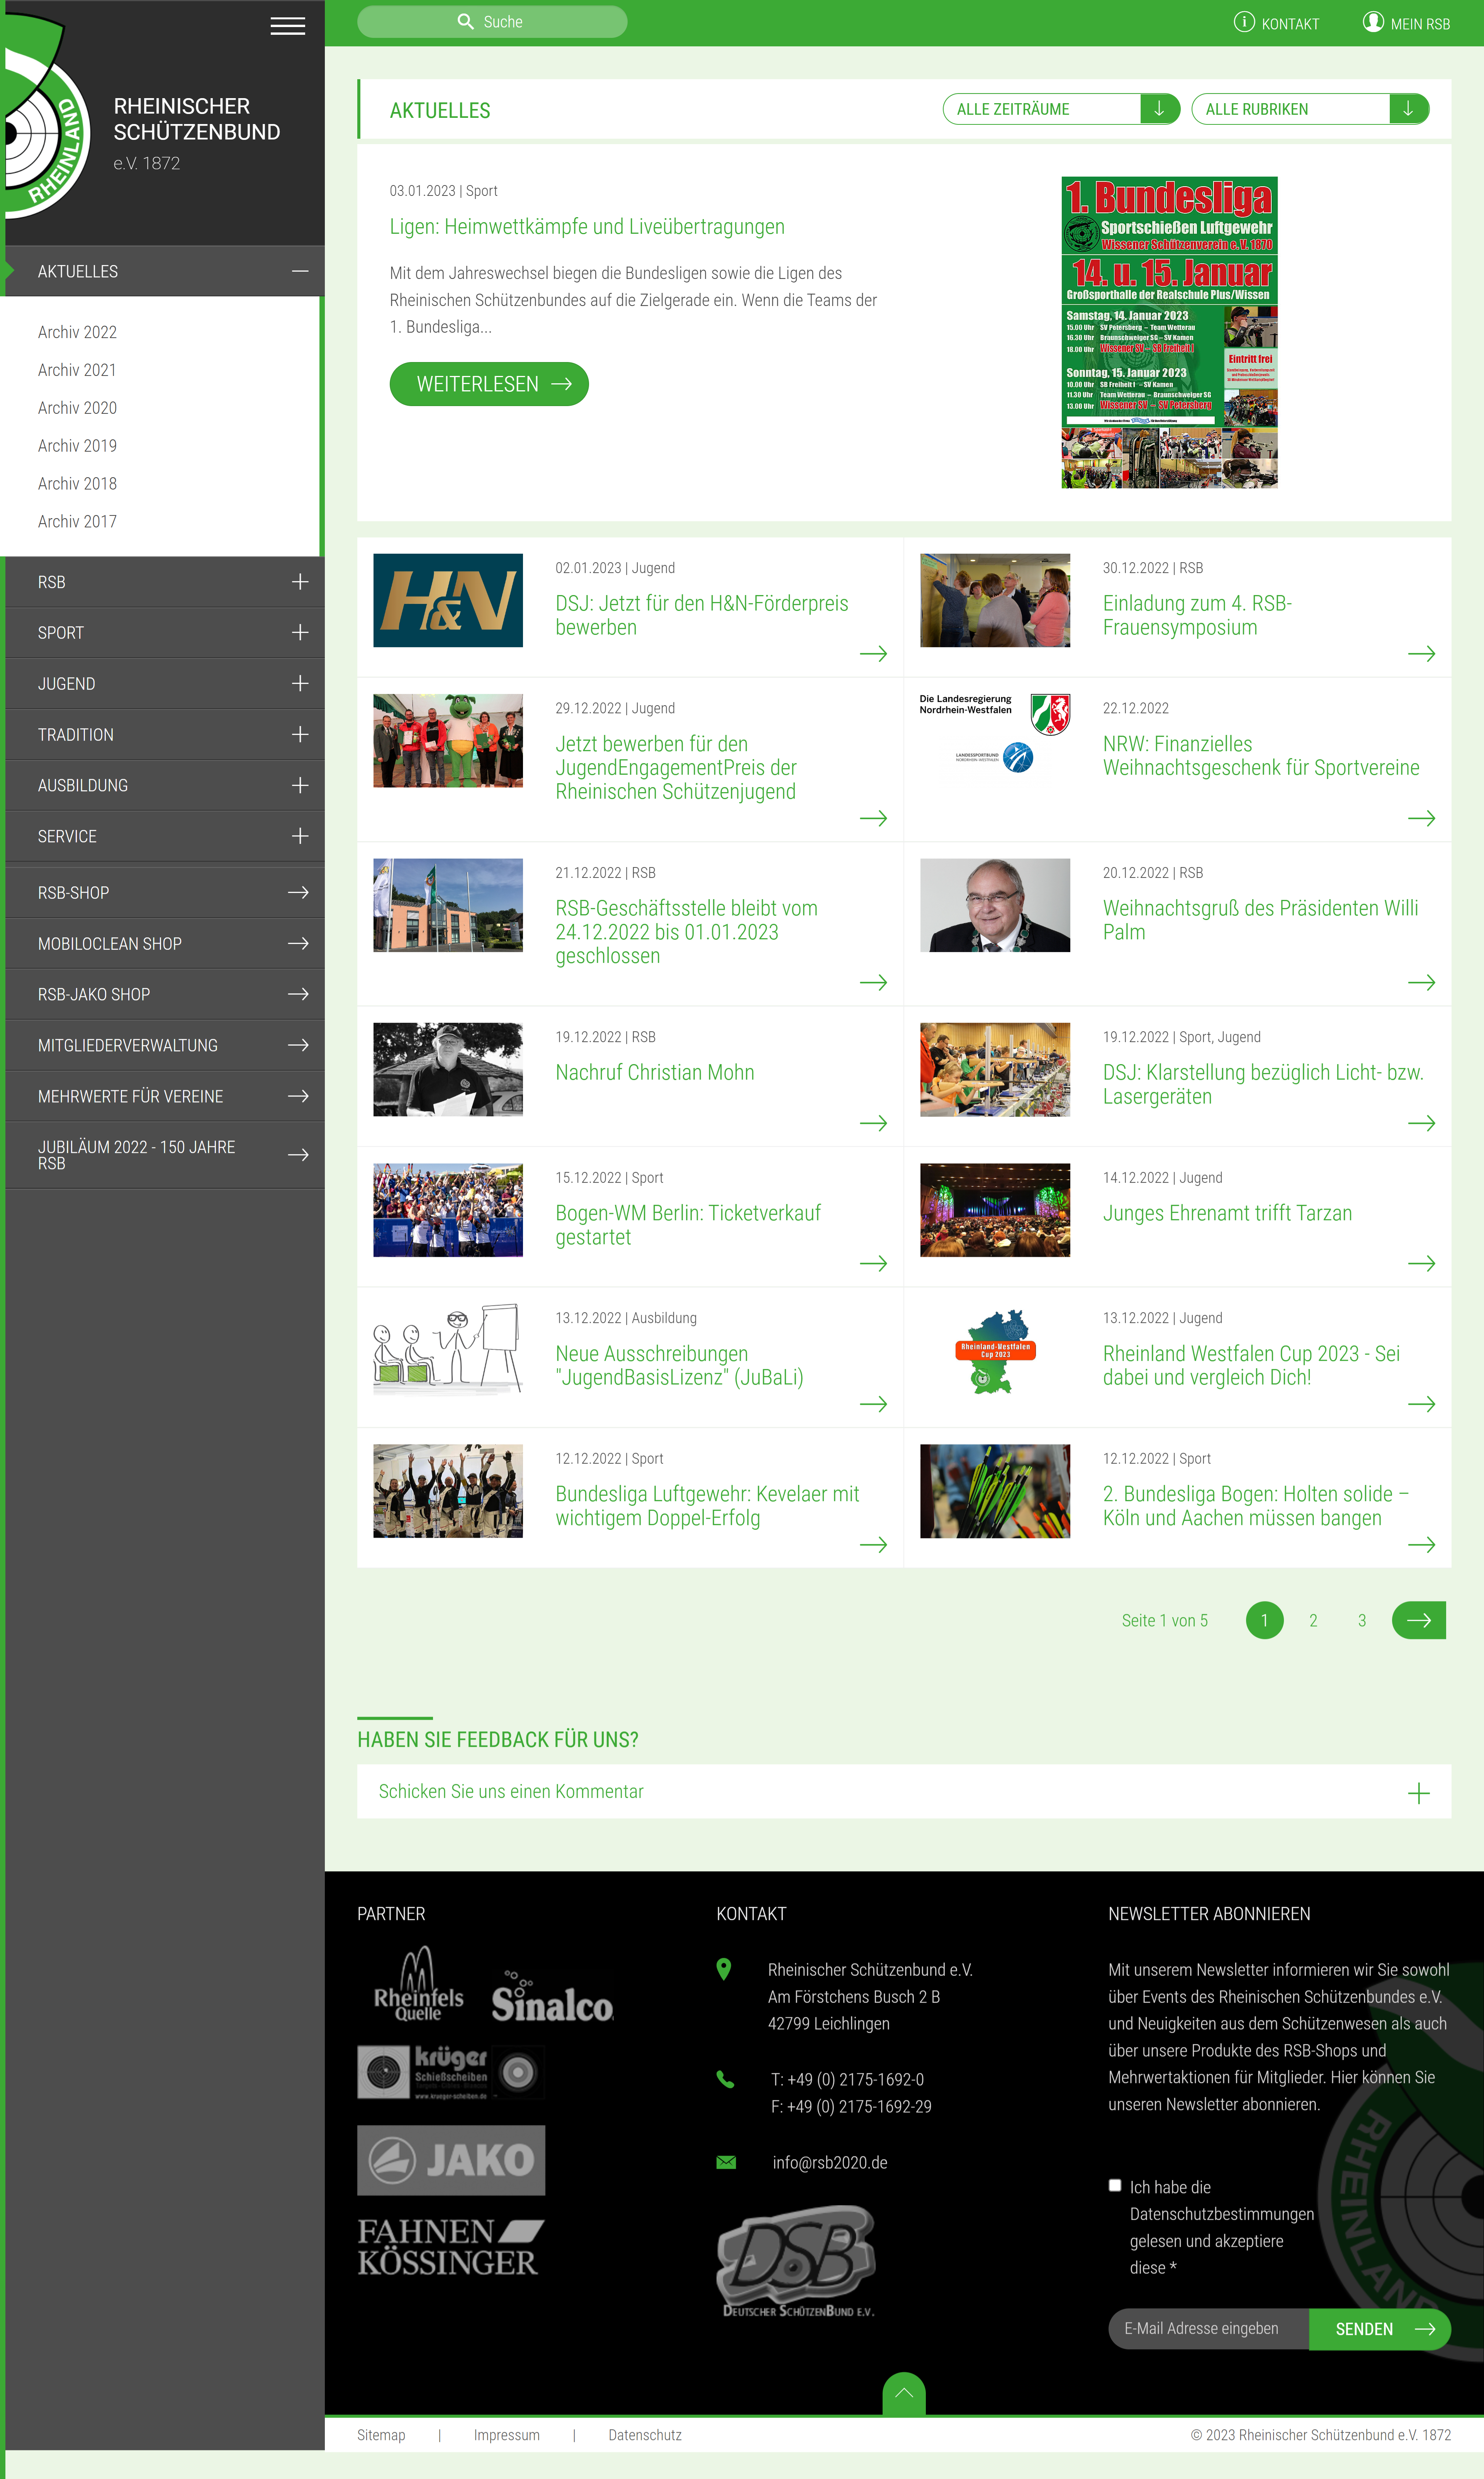Viewport: 1484px width, 2479px height.
Task: Expand the SERVICE menu section
Action: pos(300,836)
